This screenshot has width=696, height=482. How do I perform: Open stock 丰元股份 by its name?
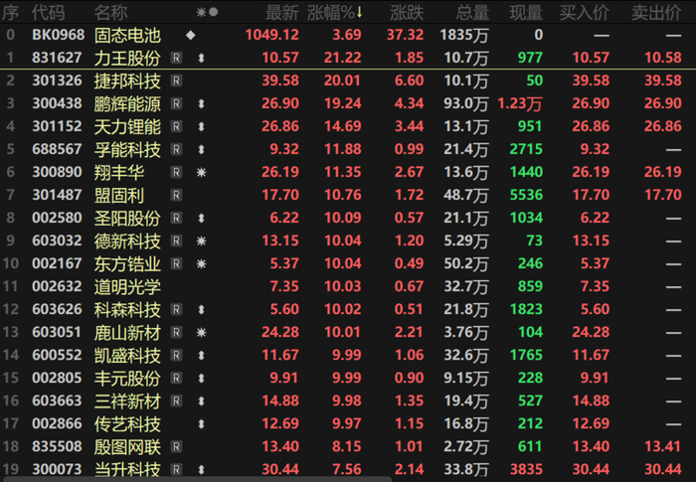(x=127, y=378)
